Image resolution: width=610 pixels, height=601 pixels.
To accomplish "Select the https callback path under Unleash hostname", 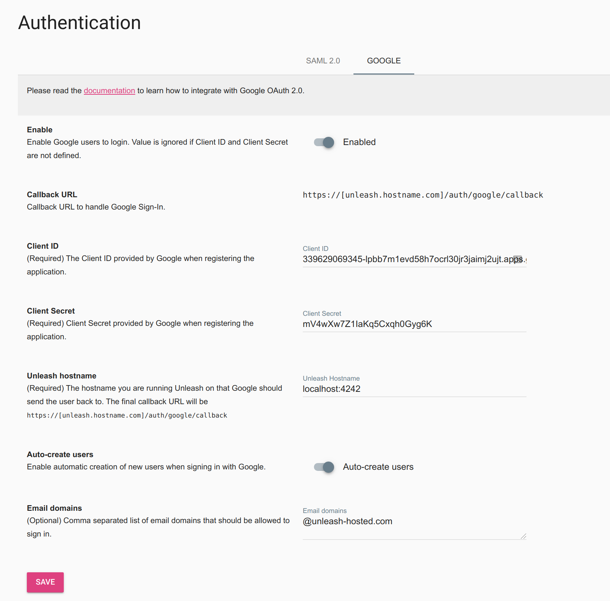I will (127, 415).
